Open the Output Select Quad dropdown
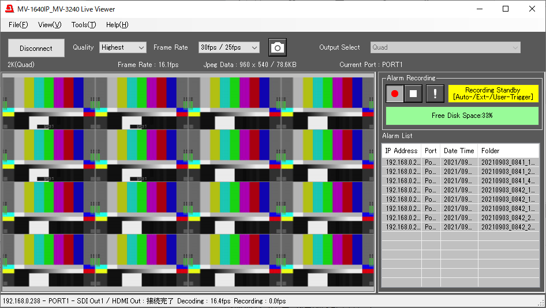 coord(444,47)
